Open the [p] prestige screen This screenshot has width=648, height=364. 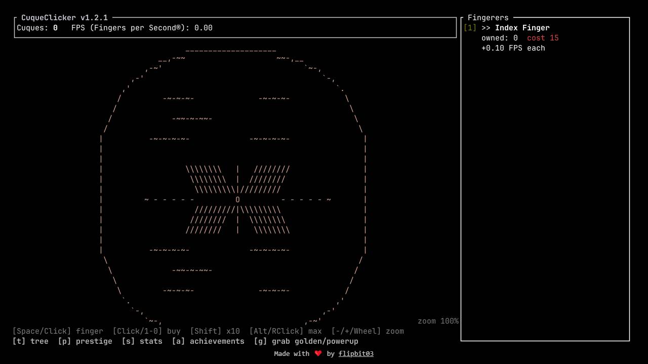pyautogui.click(x=85, y=341)
